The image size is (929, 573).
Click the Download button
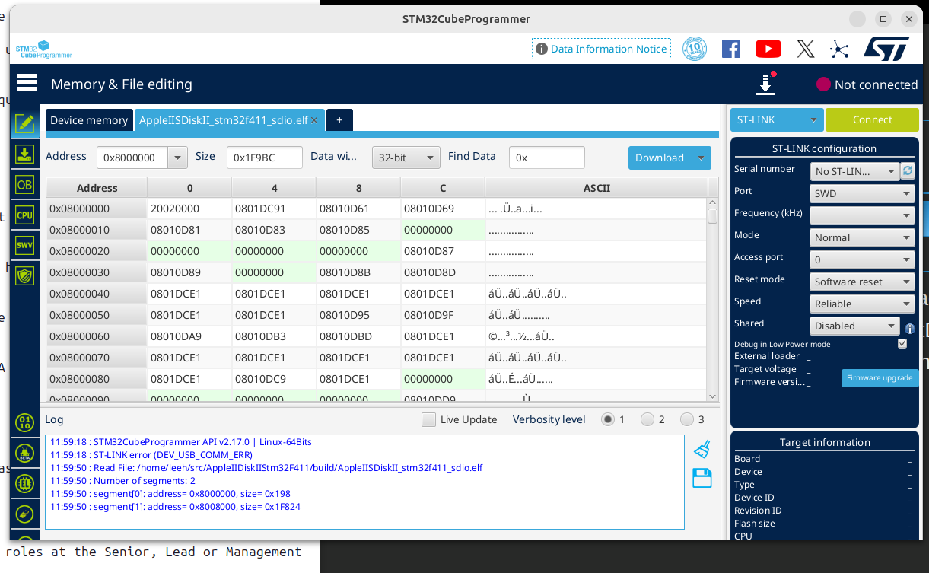point(660,158)
